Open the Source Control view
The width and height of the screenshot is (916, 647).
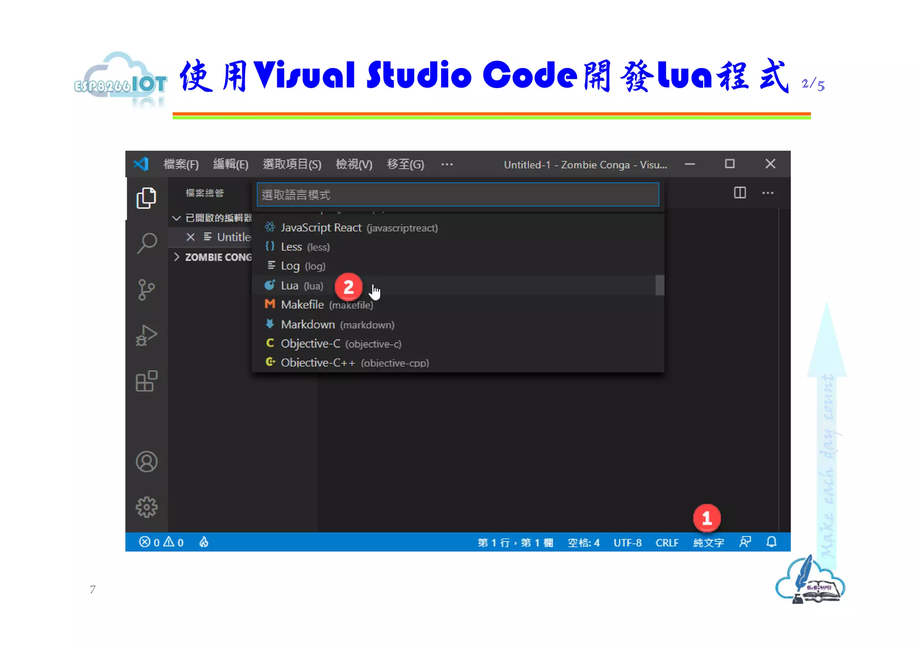146,290
